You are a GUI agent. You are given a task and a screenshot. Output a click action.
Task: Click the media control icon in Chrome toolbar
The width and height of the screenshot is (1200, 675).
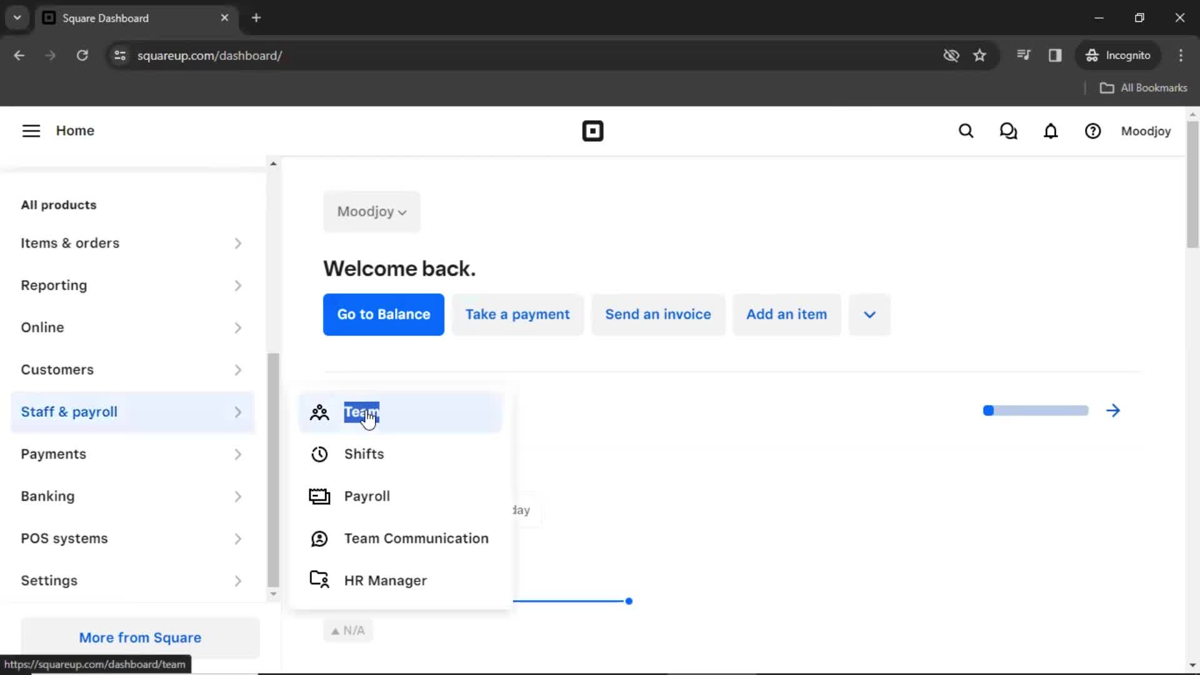[x=1023, y=55]
